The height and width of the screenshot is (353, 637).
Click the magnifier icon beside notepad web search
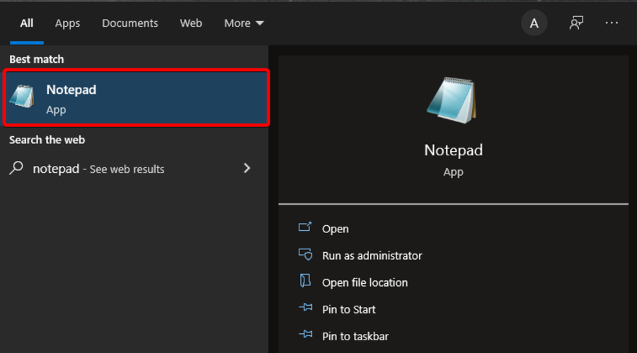point(16,168)
